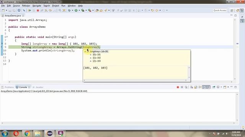The image size is (245, 137).
Task: Open the Search menu
Action: (47, 6)
